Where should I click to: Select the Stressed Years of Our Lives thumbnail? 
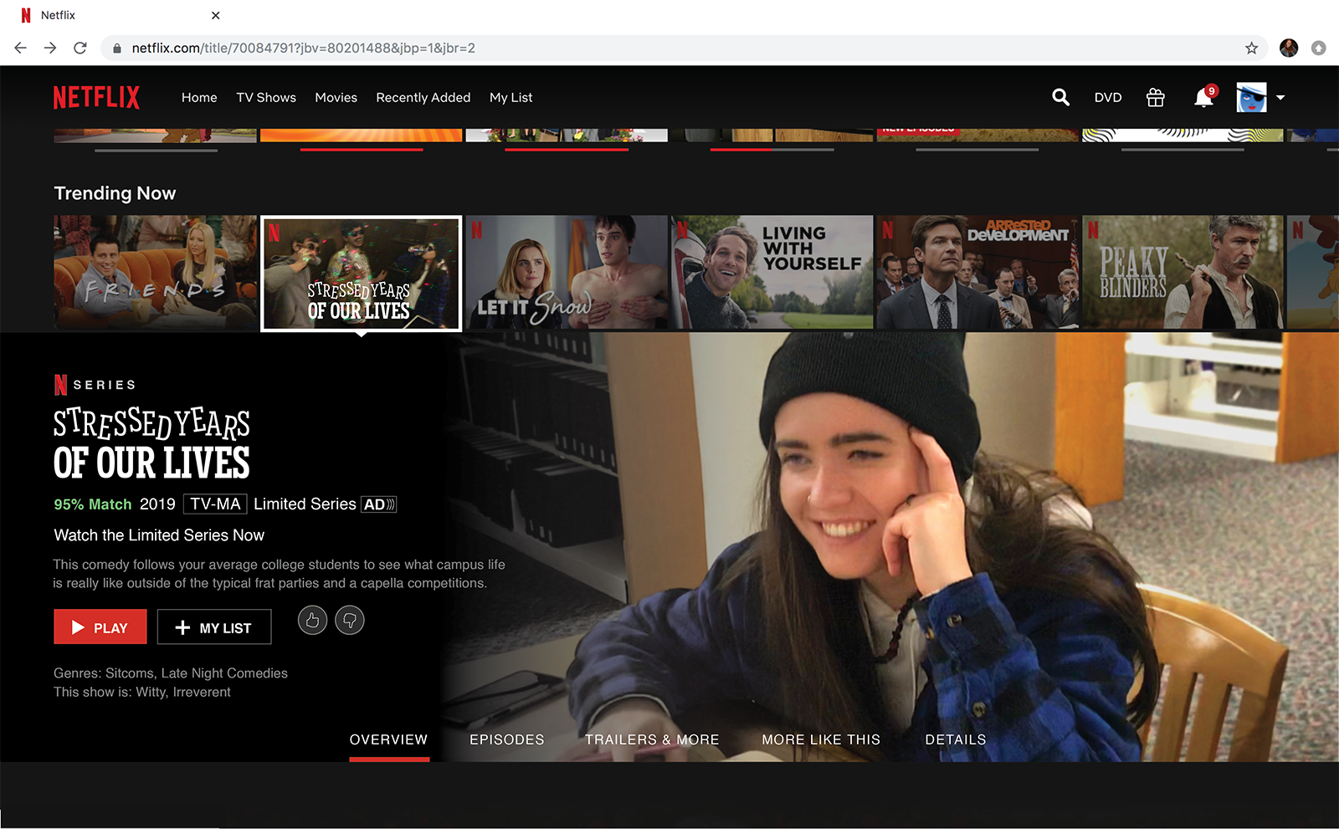(361, 274)
